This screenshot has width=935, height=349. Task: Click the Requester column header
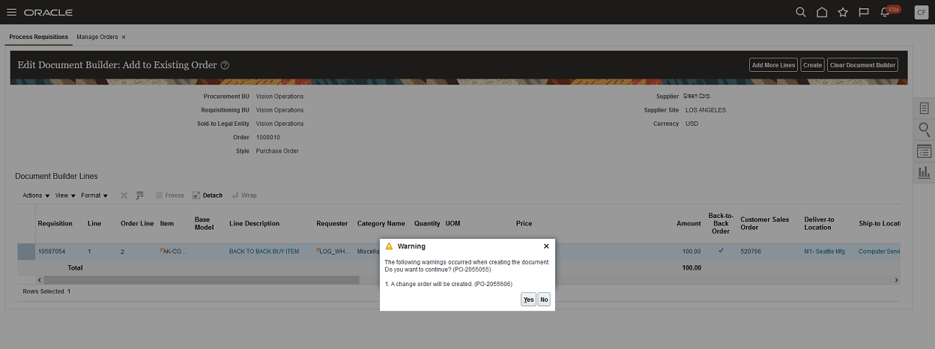(332, 223)
